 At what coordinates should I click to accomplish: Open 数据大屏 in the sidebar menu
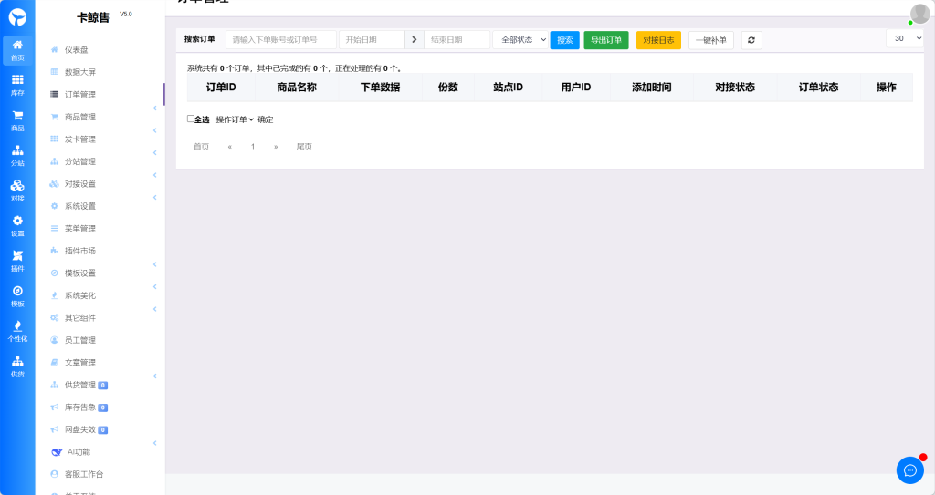(80, 72)
